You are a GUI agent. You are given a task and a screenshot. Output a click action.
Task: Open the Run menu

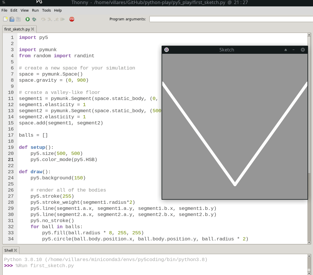(x=35, y=10)
